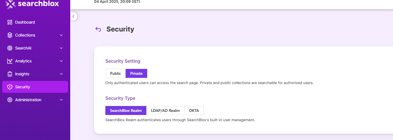Set security setting to Public

[115, 73]
